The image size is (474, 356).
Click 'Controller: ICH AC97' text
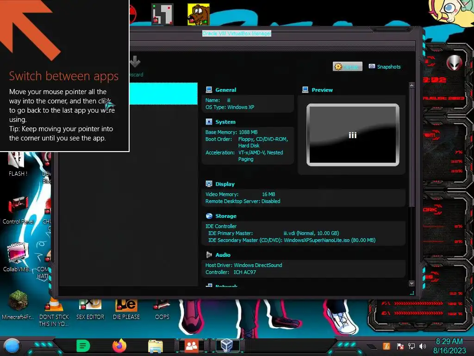tap(231, 272)
